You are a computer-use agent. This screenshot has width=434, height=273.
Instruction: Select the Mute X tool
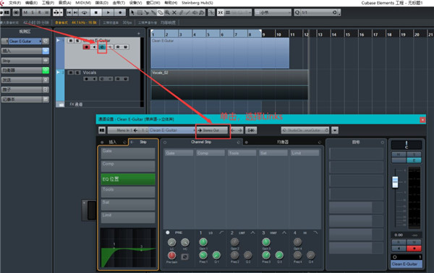pyautogui.click(x=174, y=12)
